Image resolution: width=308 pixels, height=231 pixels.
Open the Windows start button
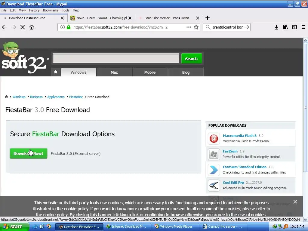coord(14,226)
